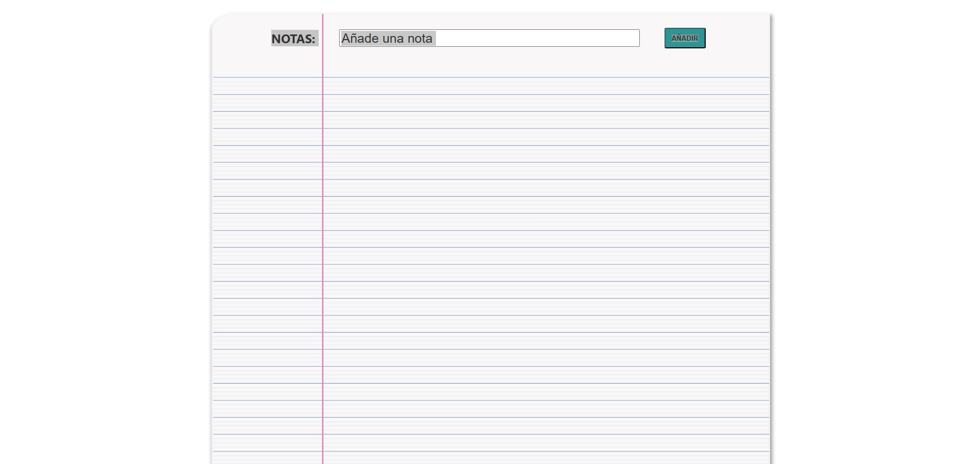Focus the 'Añade una nota' input field
The height and width of the screenshot is (464, 978).
coord(489,38)
